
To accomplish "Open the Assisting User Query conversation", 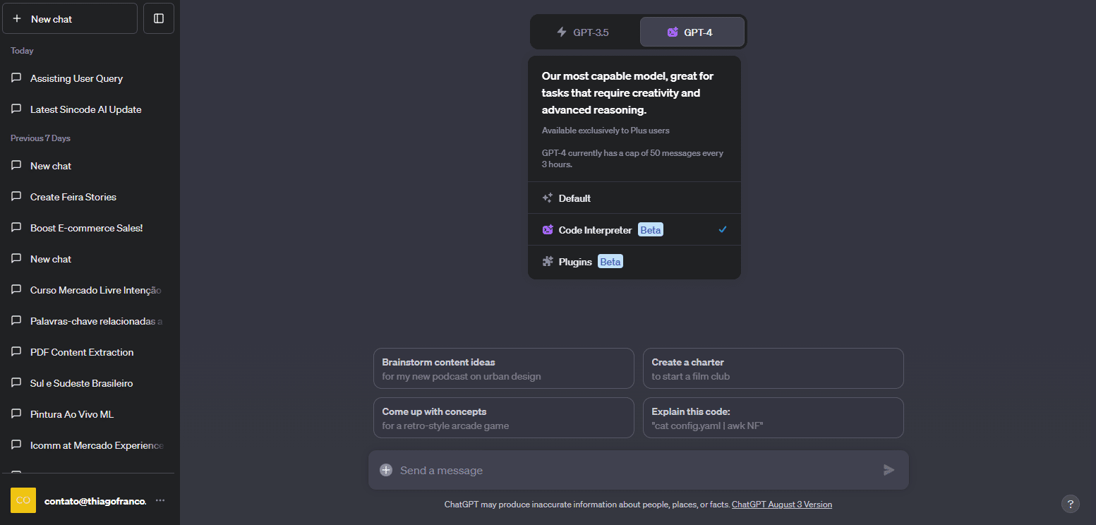I will click(x=88, y=78).
